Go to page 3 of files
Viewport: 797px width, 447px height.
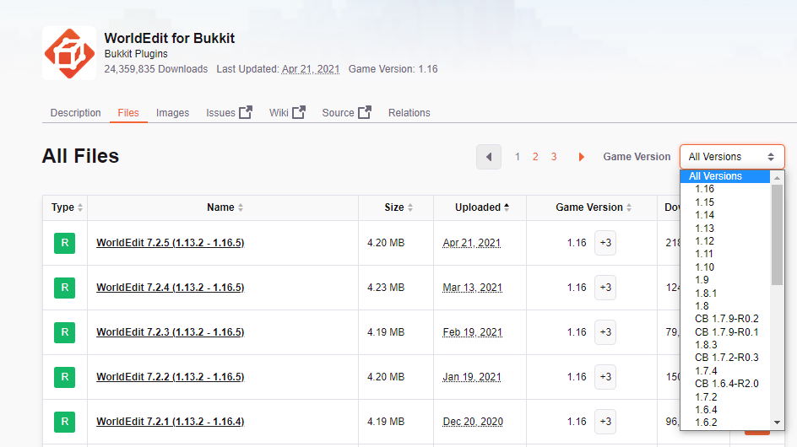click(554, 157)
